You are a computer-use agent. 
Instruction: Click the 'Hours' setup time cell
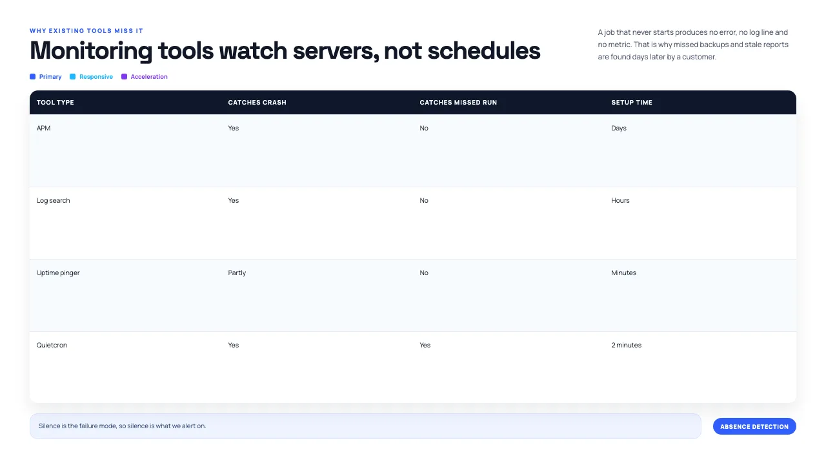click(620, 200)
